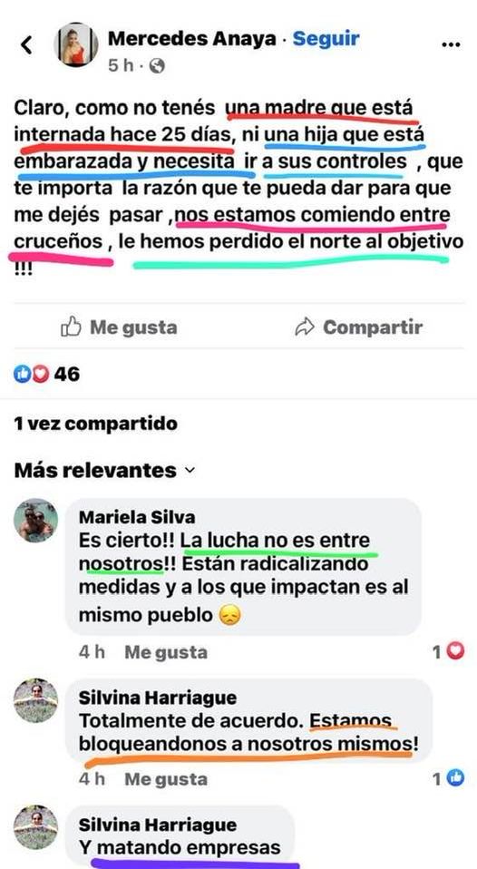Open the 1 vez compartido shares list
The width and height of the screenshot is (477, 869).
[x=96, y=424]
